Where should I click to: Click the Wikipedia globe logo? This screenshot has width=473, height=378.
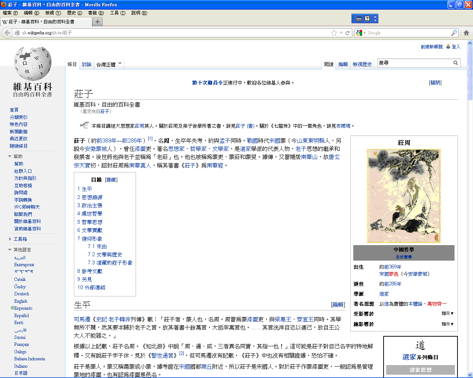pos(33,63)
